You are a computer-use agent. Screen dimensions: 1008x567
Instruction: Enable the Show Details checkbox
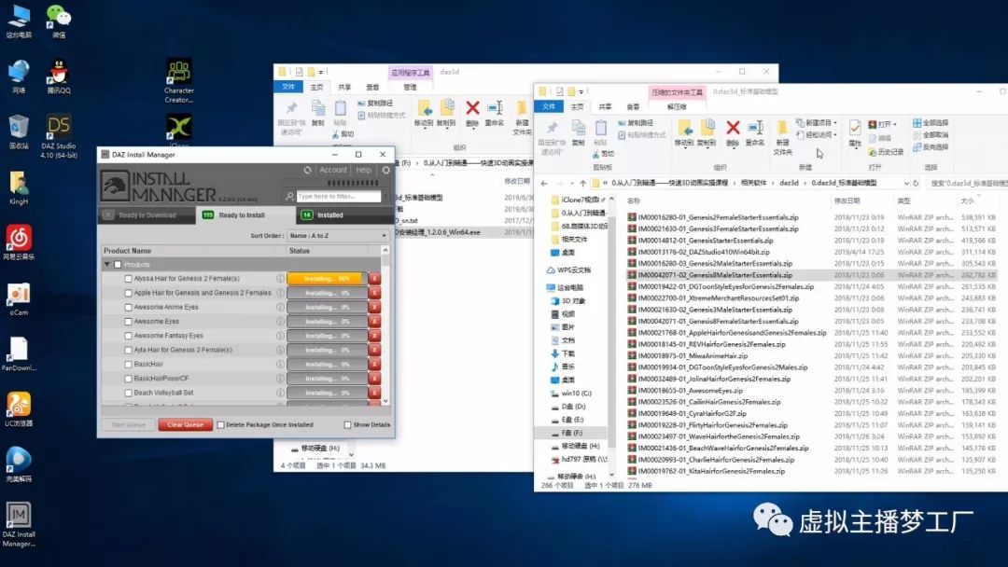[347, 425]
